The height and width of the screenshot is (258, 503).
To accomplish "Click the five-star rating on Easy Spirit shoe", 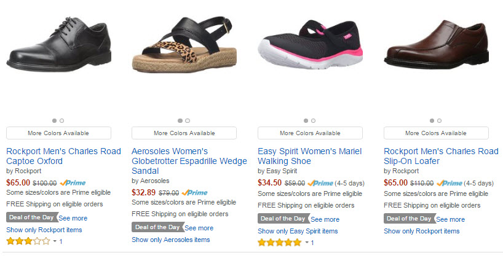I will [x=279, y=243].
